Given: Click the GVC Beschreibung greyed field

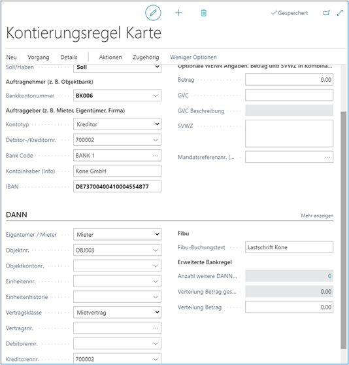Looking at the screenshot, I should (289, 111).
